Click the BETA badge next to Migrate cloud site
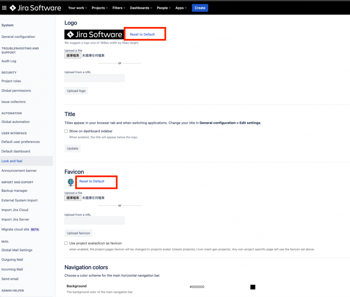The image size is (350, 297). click(x=35, y=230)
